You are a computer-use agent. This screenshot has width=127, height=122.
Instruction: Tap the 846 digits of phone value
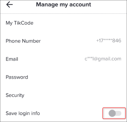pos(117,40)
